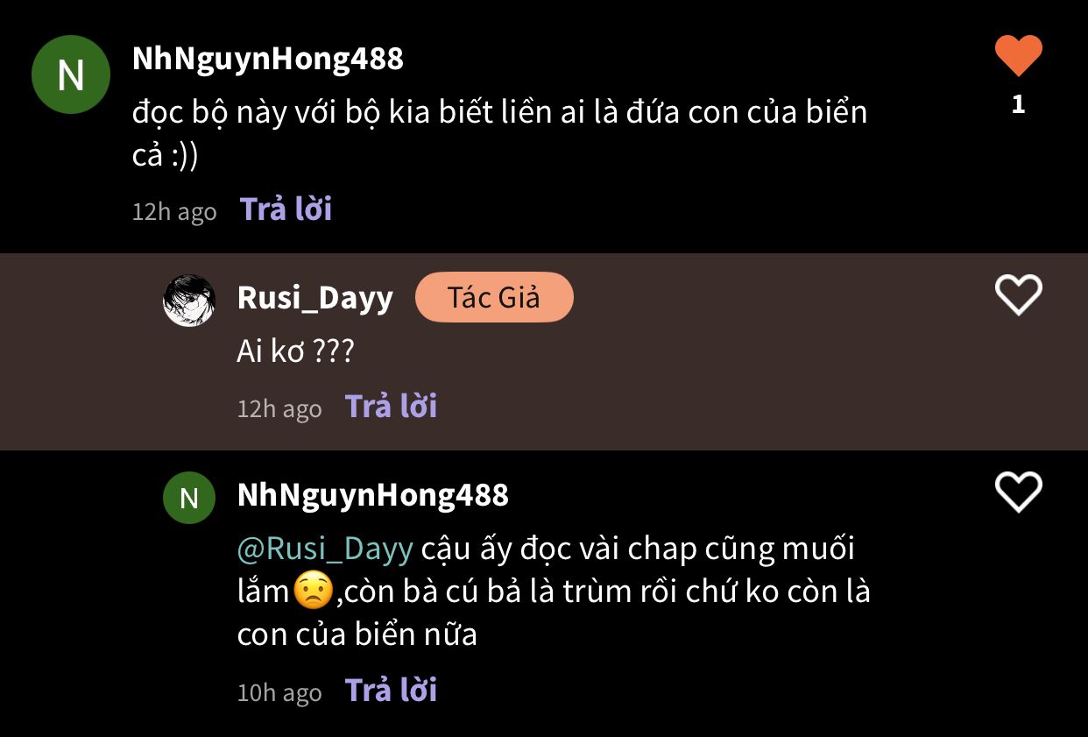Screen dimensions: 1088x737
Task: Like Rusi_Dayy's reply "Ai kơ ???"
Action: tap(1019, 295)
